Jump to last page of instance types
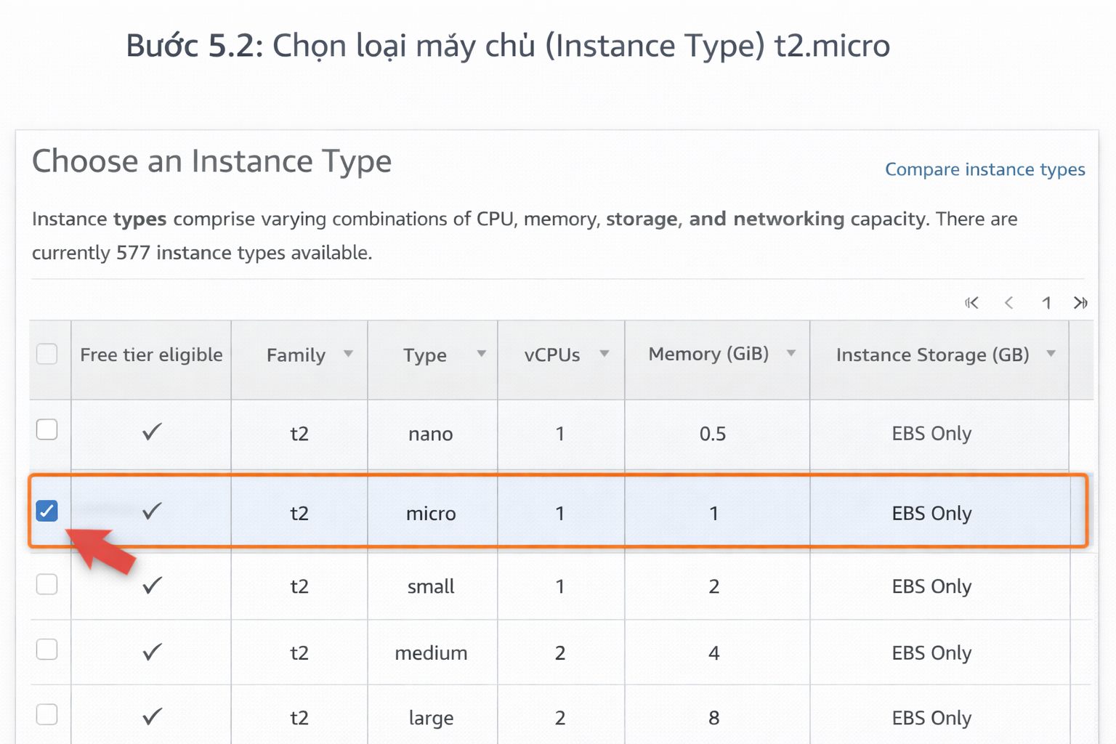The height and width of the screenshot is (744, 1116). 1080,303
